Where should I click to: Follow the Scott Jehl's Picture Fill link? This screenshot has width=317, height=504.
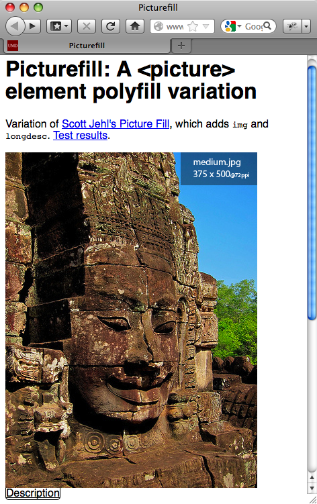click(x=116, y=123)
